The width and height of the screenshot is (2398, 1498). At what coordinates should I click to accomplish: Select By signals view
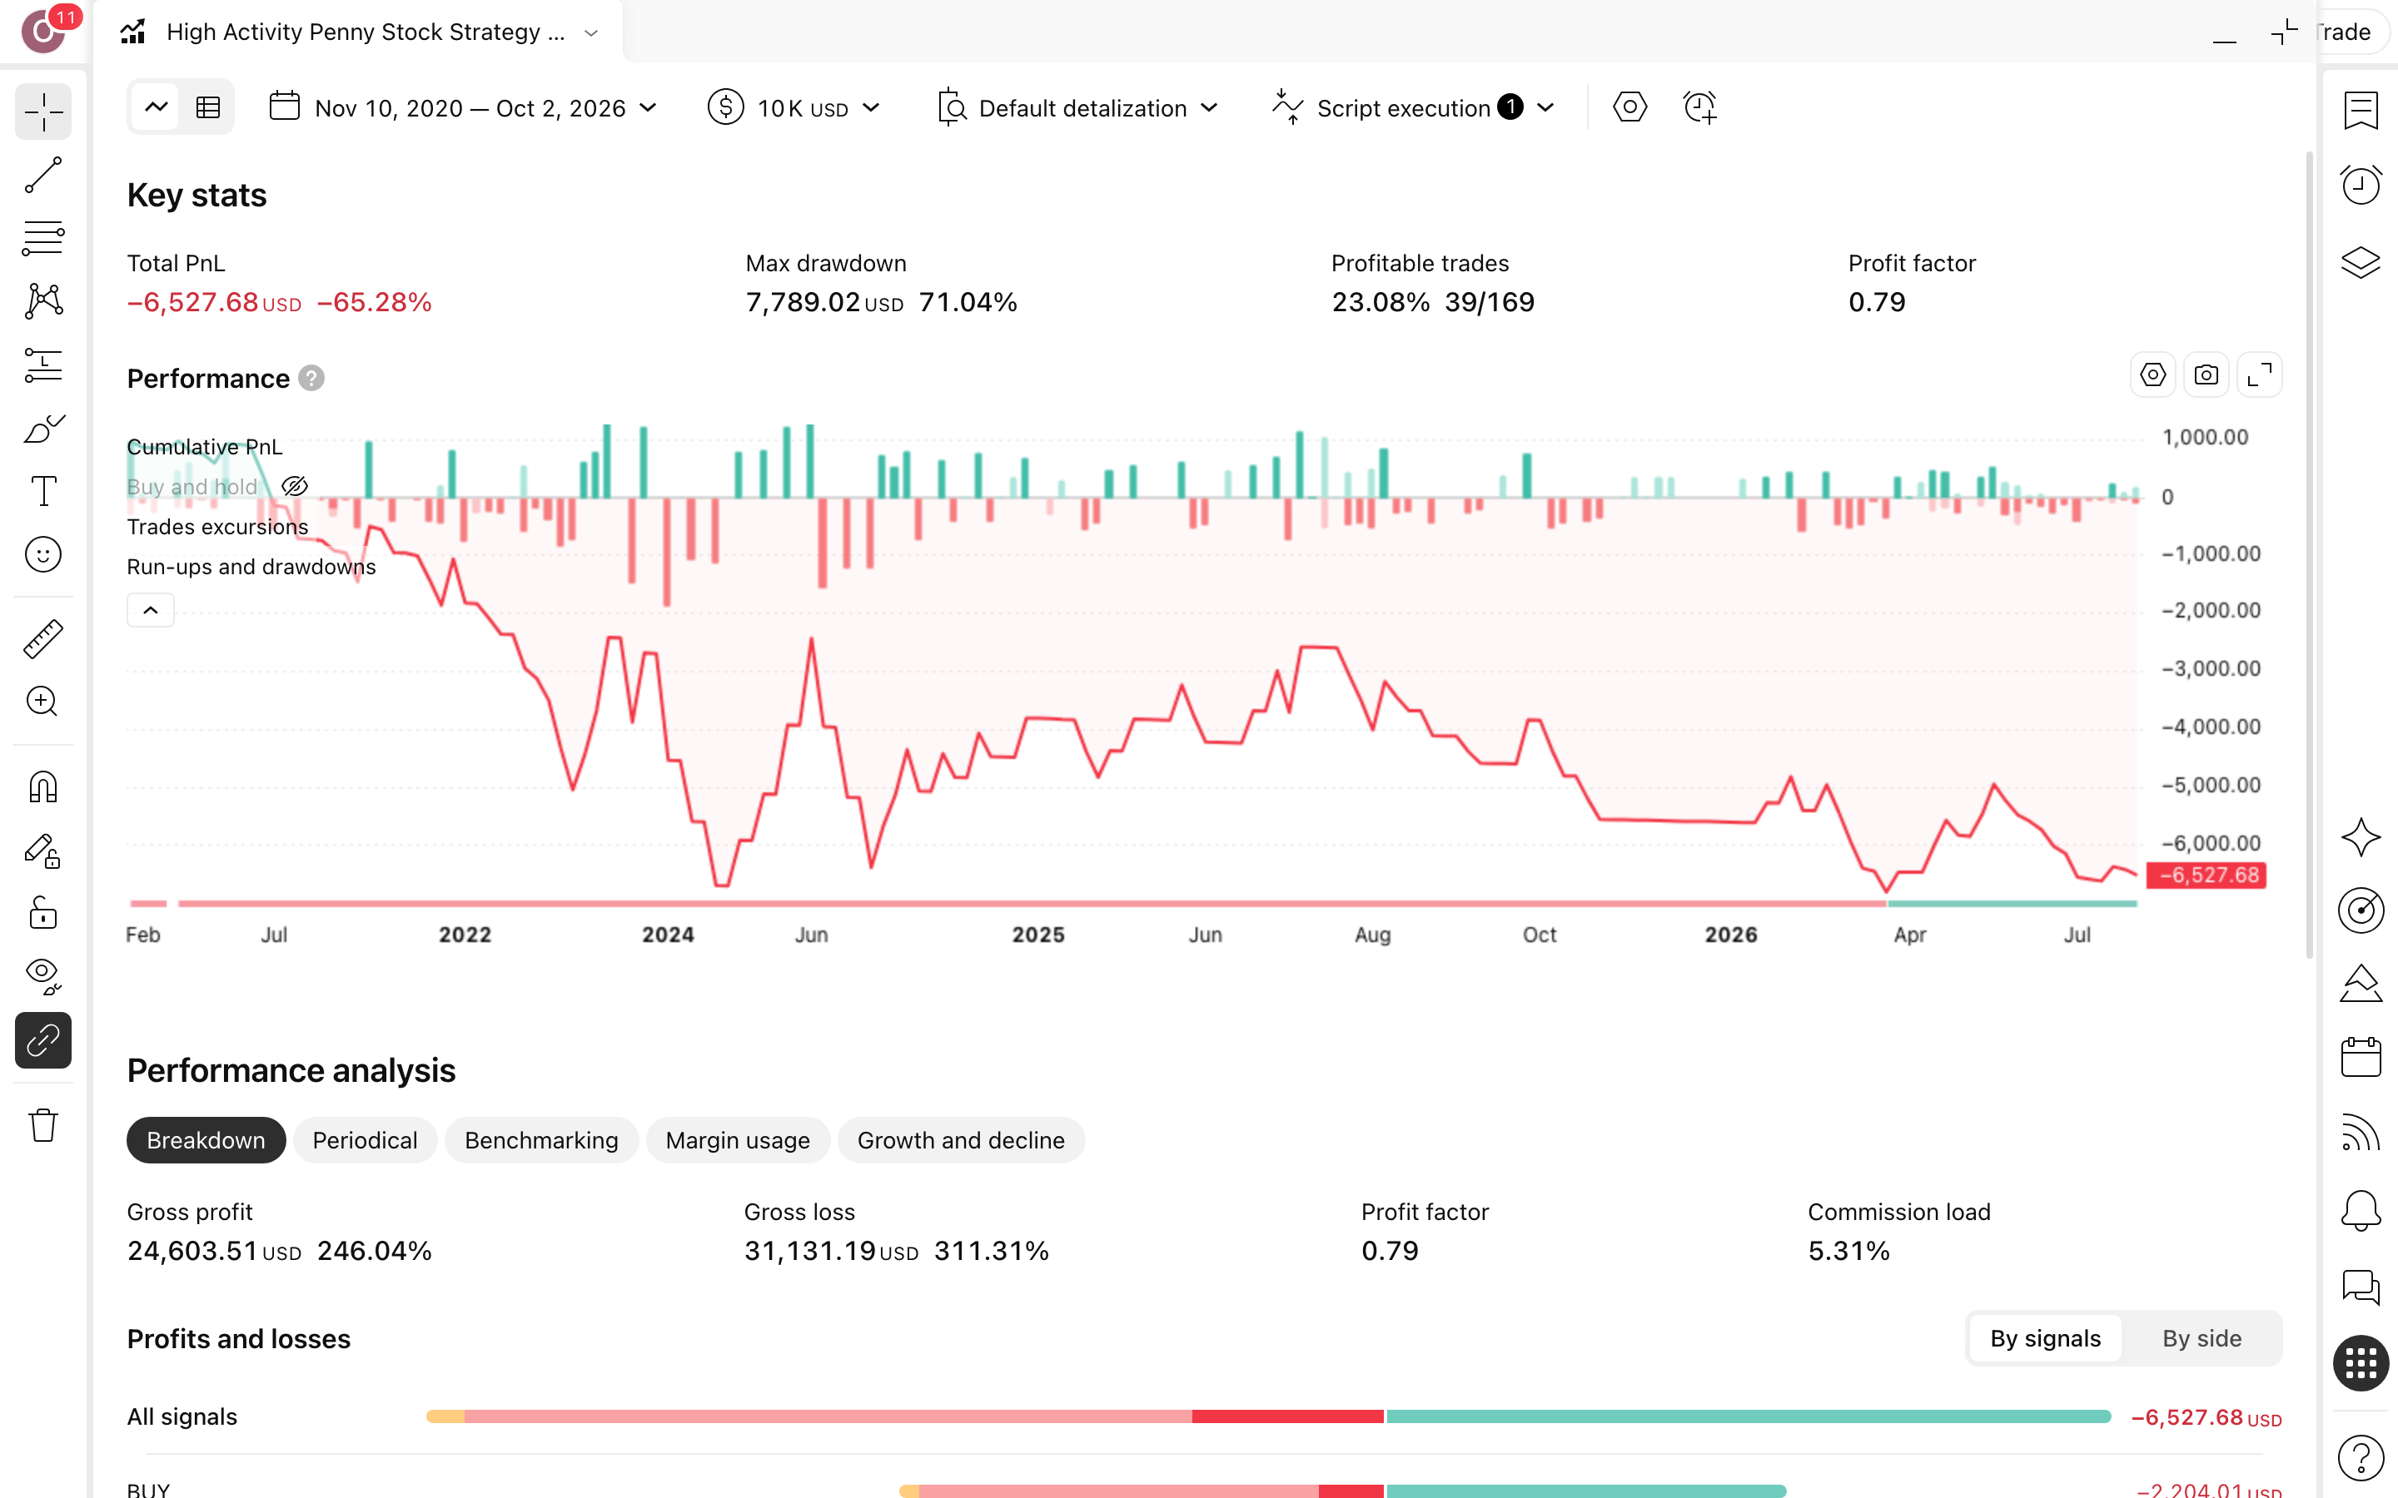[2045, 1338]
